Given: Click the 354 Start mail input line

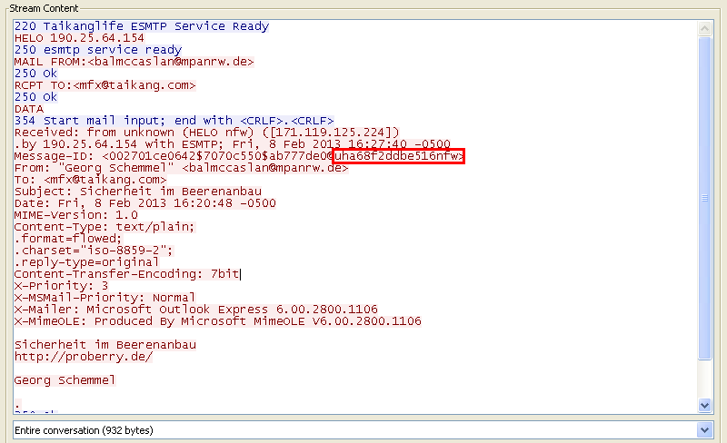Looking at the screenshot, I should coord(174,121).
